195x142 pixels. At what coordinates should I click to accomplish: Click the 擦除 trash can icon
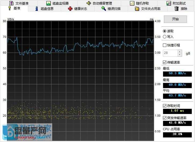(177, 9)
